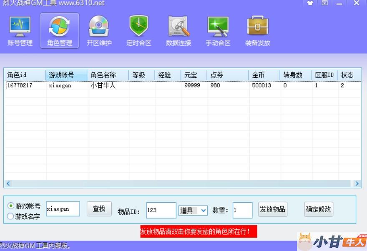Viewport: 367px width, 251px height.
Task: Select 游戏名字 radio button
Action: tap(10, 216)
